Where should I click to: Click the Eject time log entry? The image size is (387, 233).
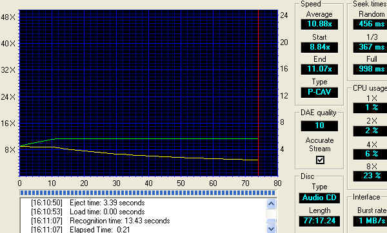pyautogui.click(x=88, y=203)
